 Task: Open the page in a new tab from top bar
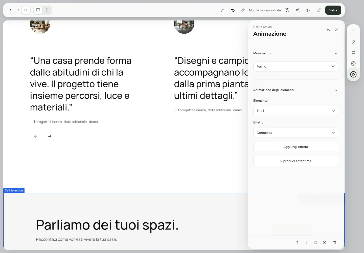[x=319, y=10]
